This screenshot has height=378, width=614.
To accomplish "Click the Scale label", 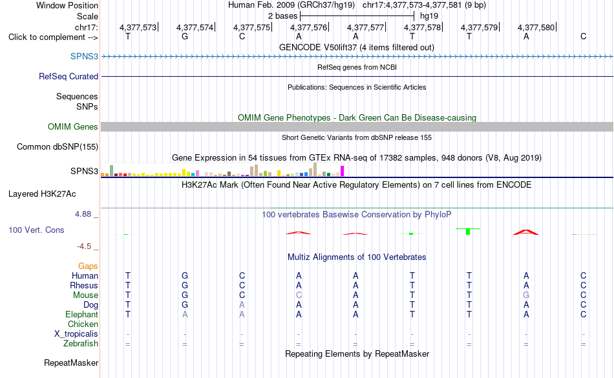I will point(87,16).
